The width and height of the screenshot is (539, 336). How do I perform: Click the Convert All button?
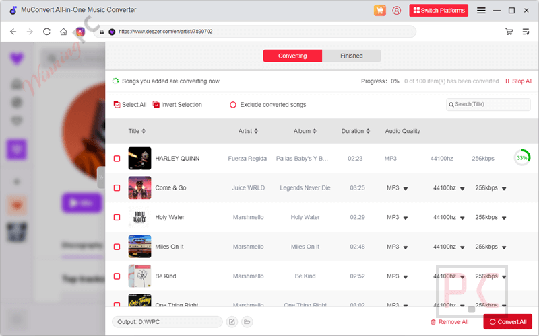point(508,322)
